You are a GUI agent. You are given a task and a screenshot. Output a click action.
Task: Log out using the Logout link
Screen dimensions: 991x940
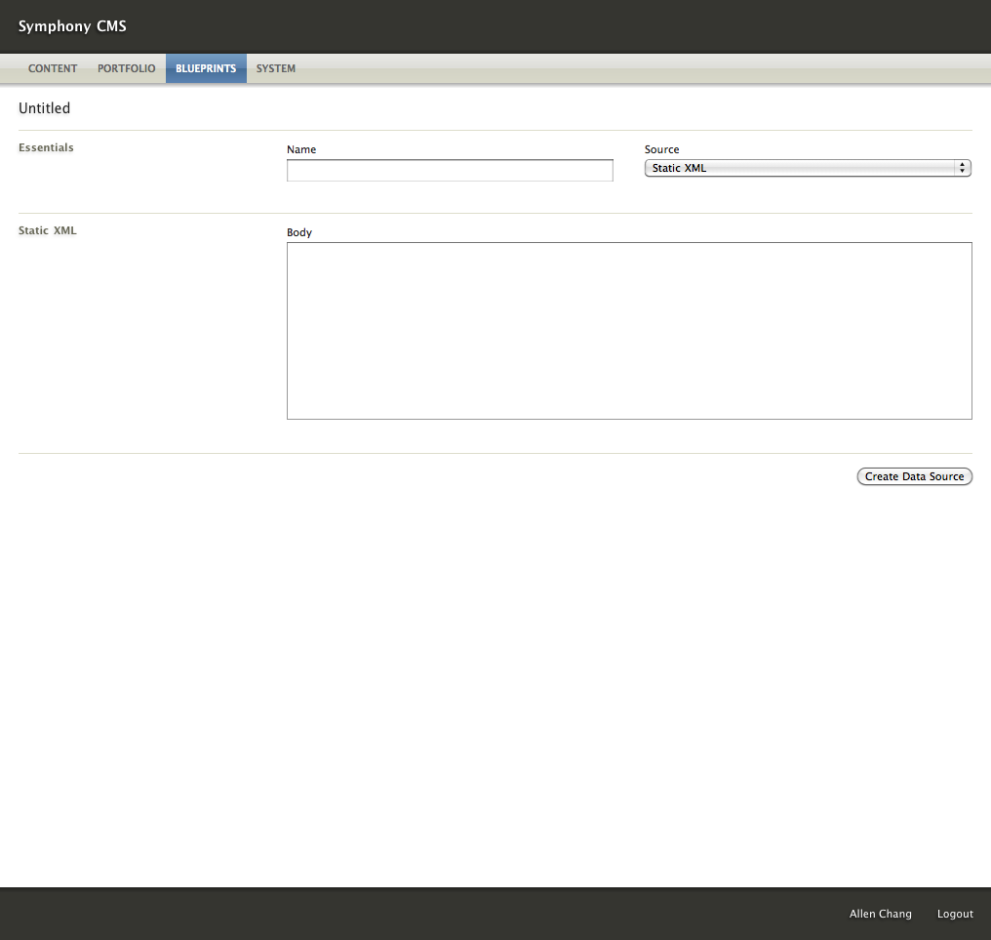tap(955, 914)
